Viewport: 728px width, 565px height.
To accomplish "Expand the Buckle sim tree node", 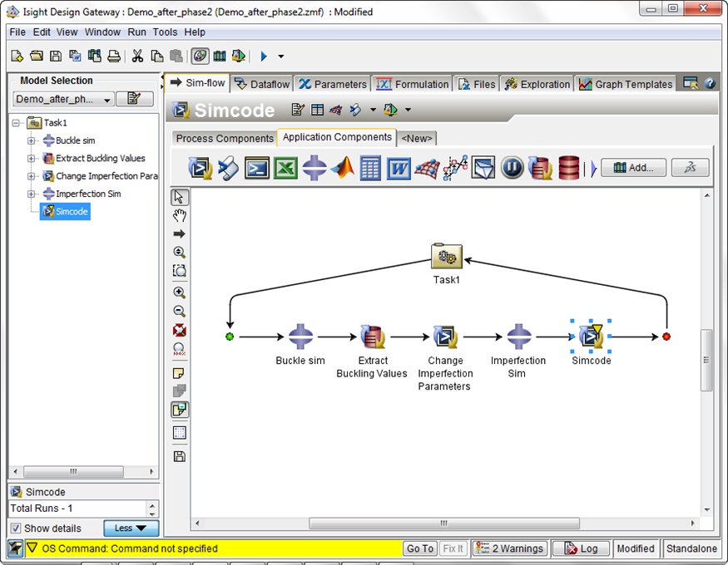I will click(31, 140).
